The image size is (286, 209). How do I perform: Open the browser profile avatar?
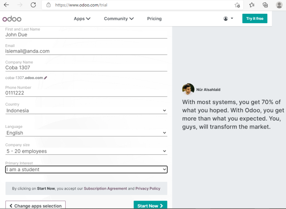[279, 5]
